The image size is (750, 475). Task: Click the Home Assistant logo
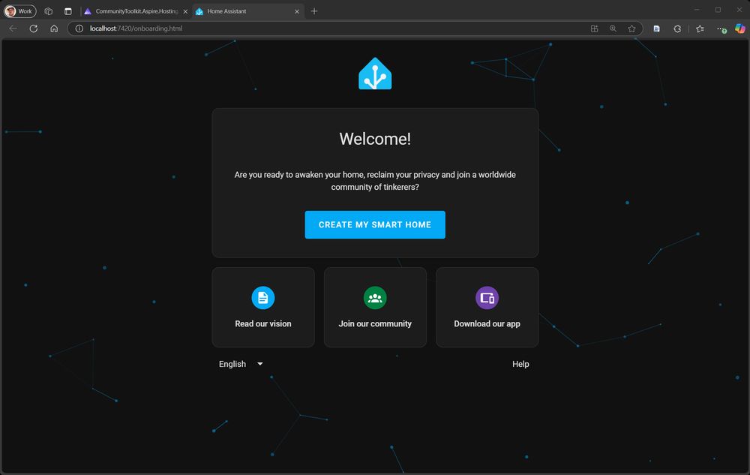pos(375,74)
